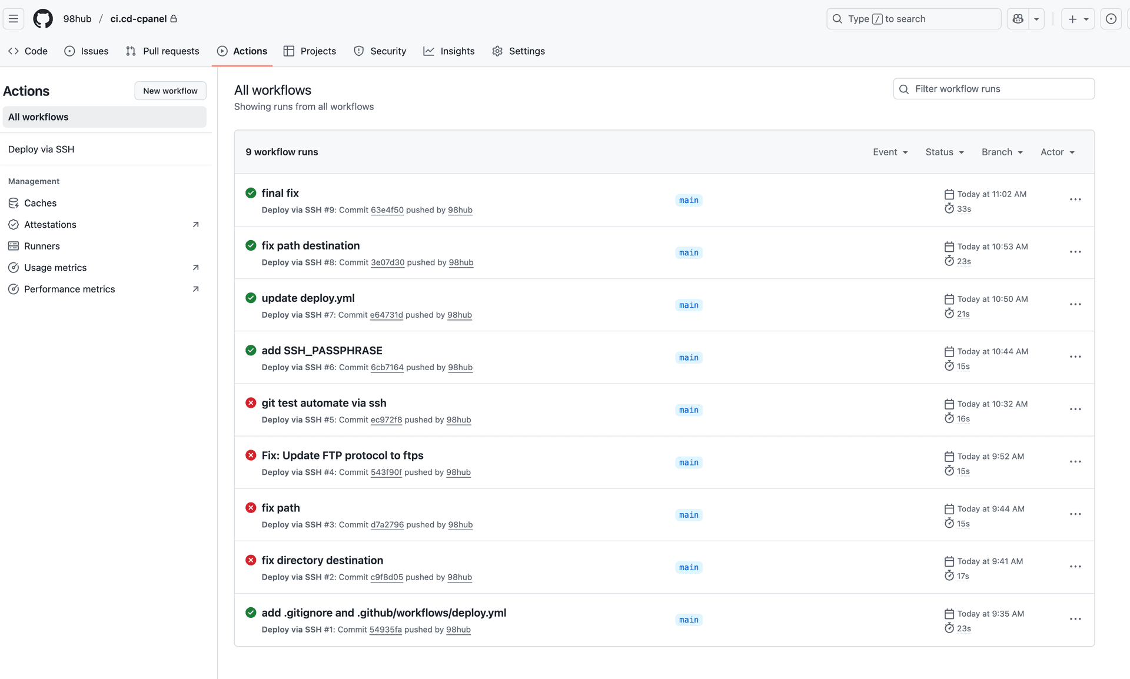Click the Filter workflow runs input field

point(993,88)
